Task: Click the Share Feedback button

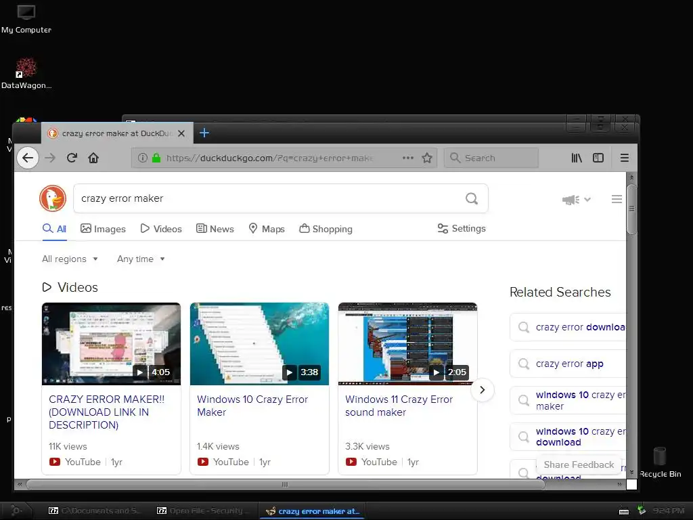Action: 579,464
